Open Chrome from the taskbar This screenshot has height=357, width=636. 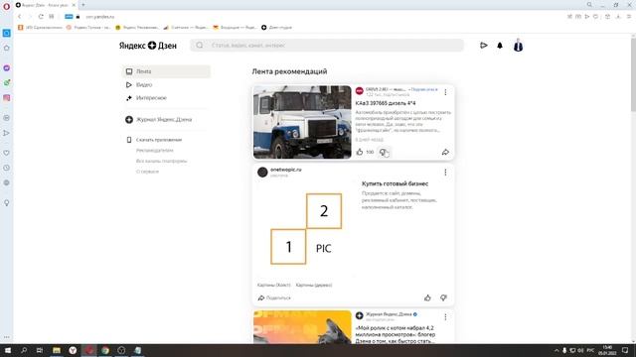click(x=105, y=350)
